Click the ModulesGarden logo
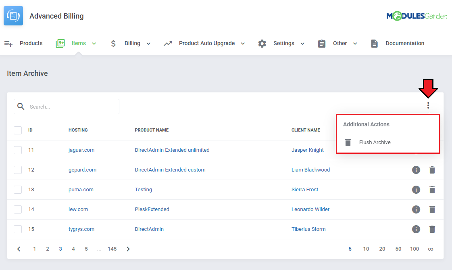Screen dimensions: 452x270 [x=417, y=16]
